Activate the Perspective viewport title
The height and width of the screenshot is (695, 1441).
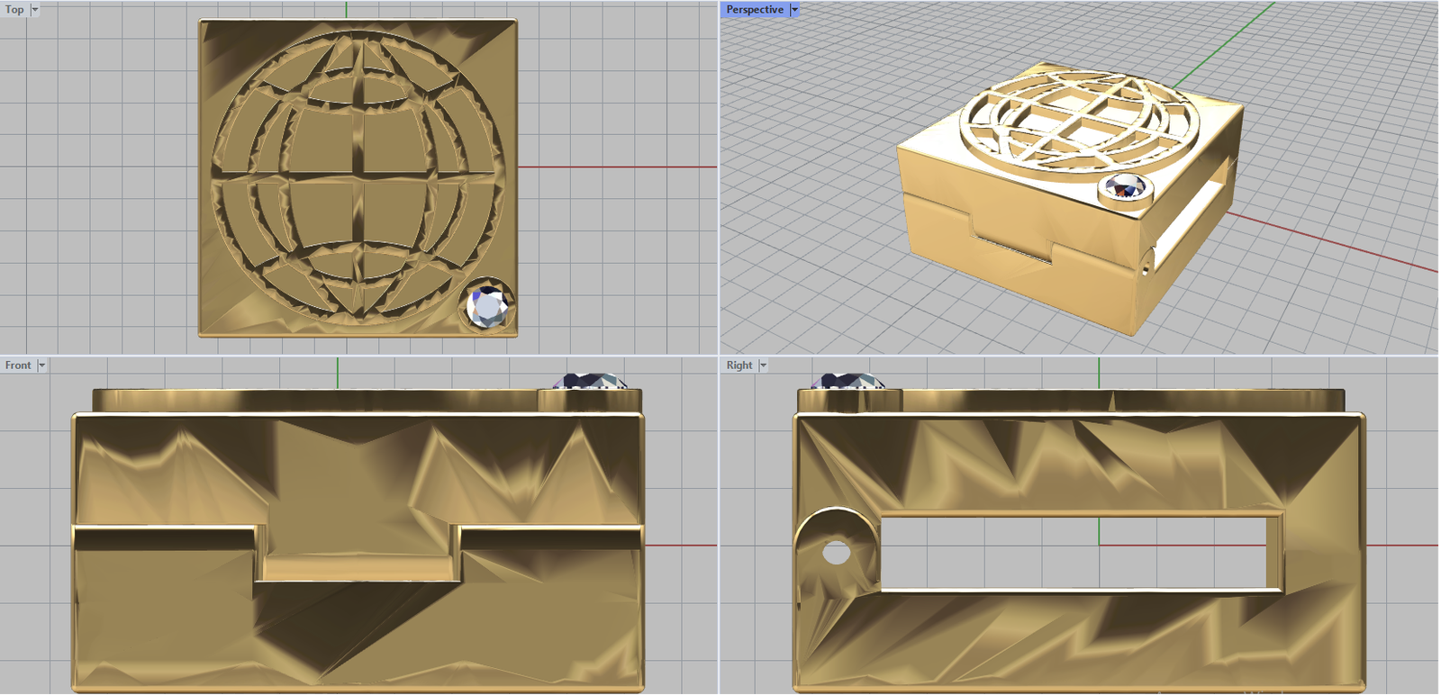click(754, 10)
